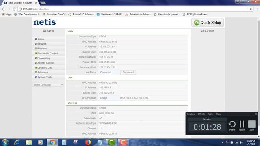
Task: Open green Camtasia taskbar icon
Action: click(x=111, y=142)
